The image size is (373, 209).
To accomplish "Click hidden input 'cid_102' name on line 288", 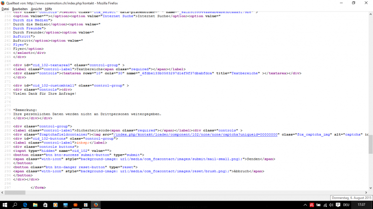I will pyautogui.click(x=80, y=150).
